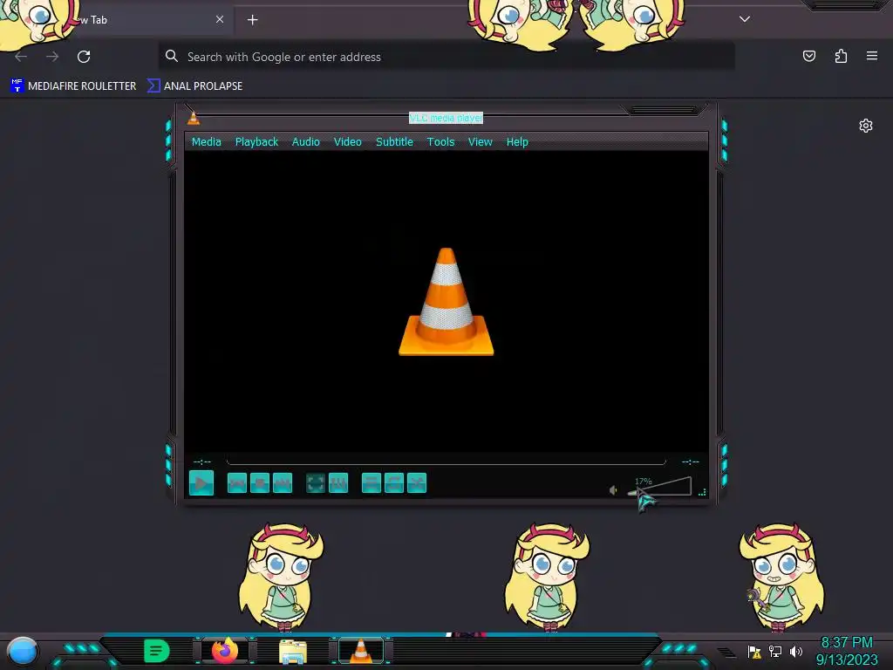The image size is (893, 670).
Task: Toggle the VLC playlist view
Action: pos(372,483)
